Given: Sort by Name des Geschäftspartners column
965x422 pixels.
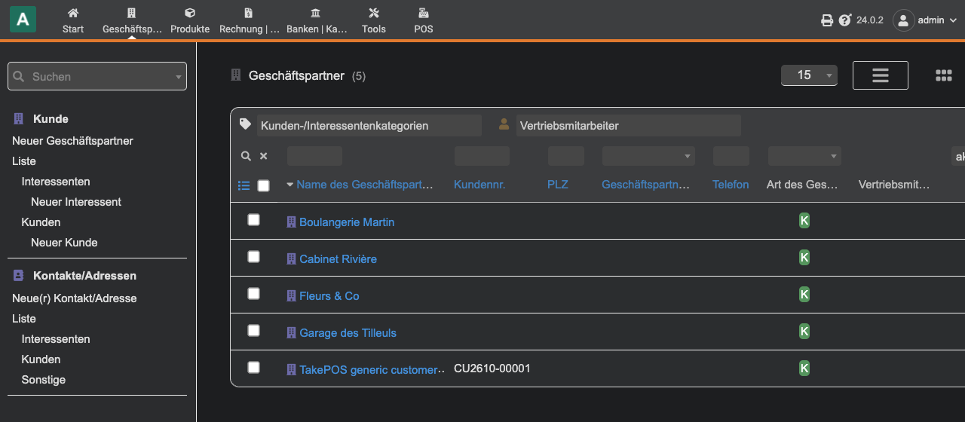Looking at the screenshot, I should (x=365, y=185).
